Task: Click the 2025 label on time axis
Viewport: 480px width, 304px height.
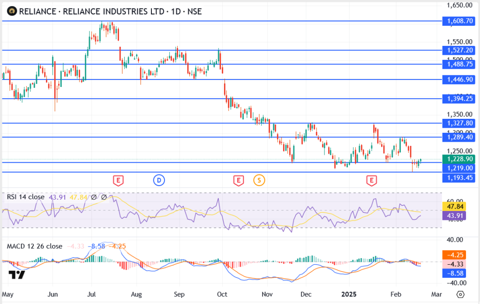Action: 350,295
